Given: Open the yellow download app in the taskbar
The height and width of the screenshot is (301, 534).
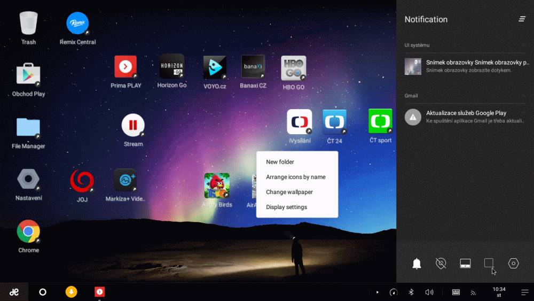Looking at the screenshot, I should (x=71, y=292).
